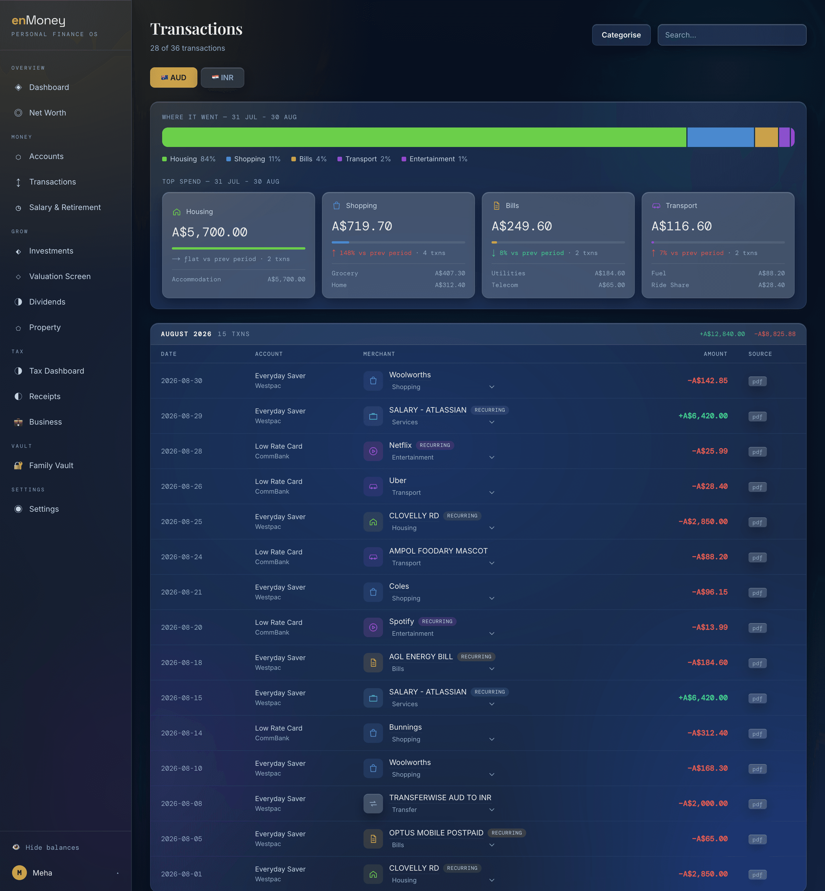Click the car icon on Transport spend card
Image resolution: width=825 pixels, height=891 pixels.
(x=656, y=206)
